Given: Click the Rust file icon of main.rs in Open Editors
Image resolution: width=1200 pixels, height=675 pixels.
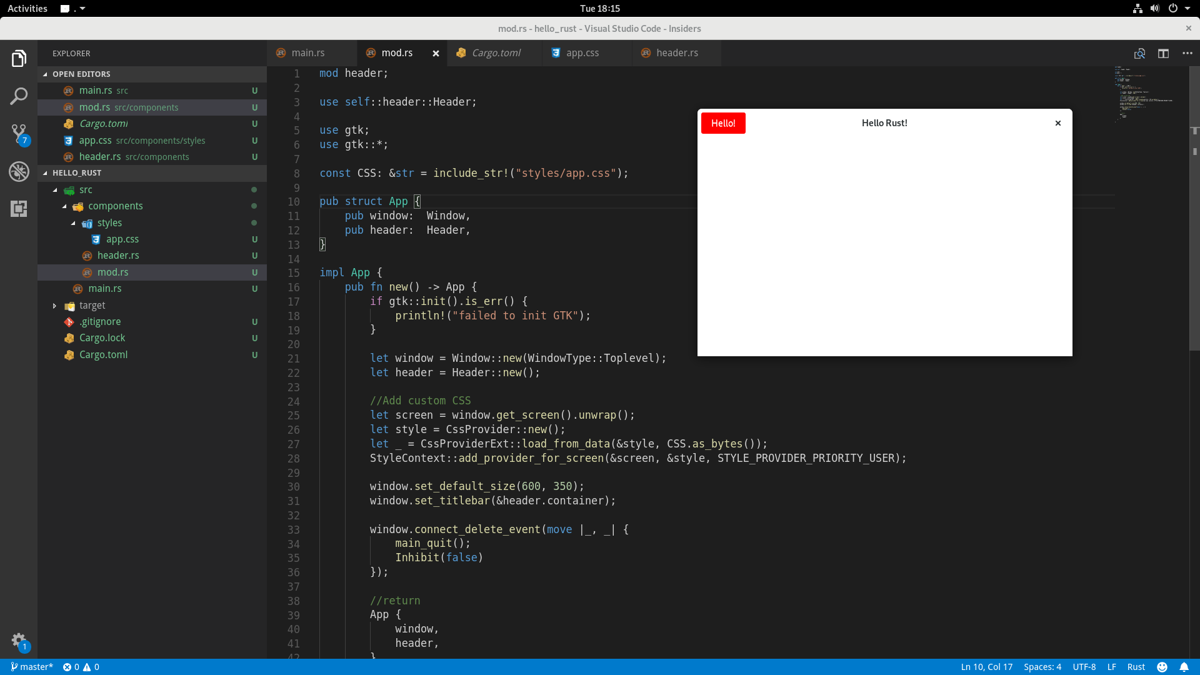Looking at the screenshot, I should [69, 91].
